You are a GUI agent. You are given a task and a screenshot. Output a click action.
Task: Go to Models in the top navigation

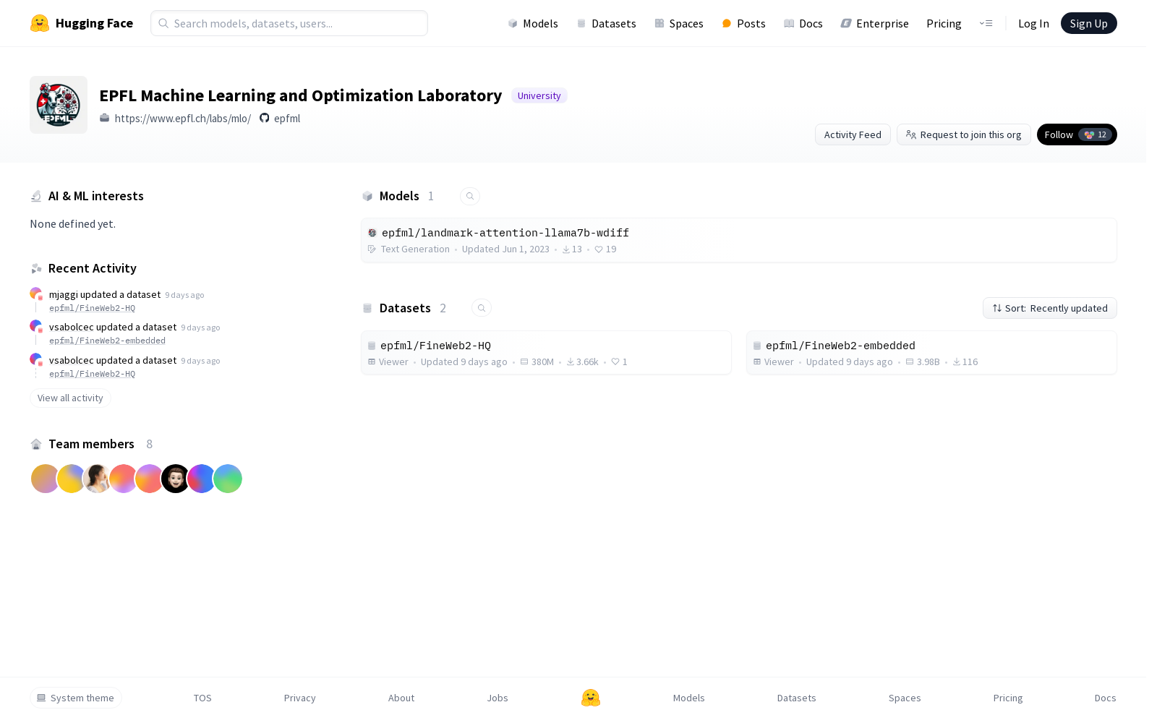click(x=533, y=23)
